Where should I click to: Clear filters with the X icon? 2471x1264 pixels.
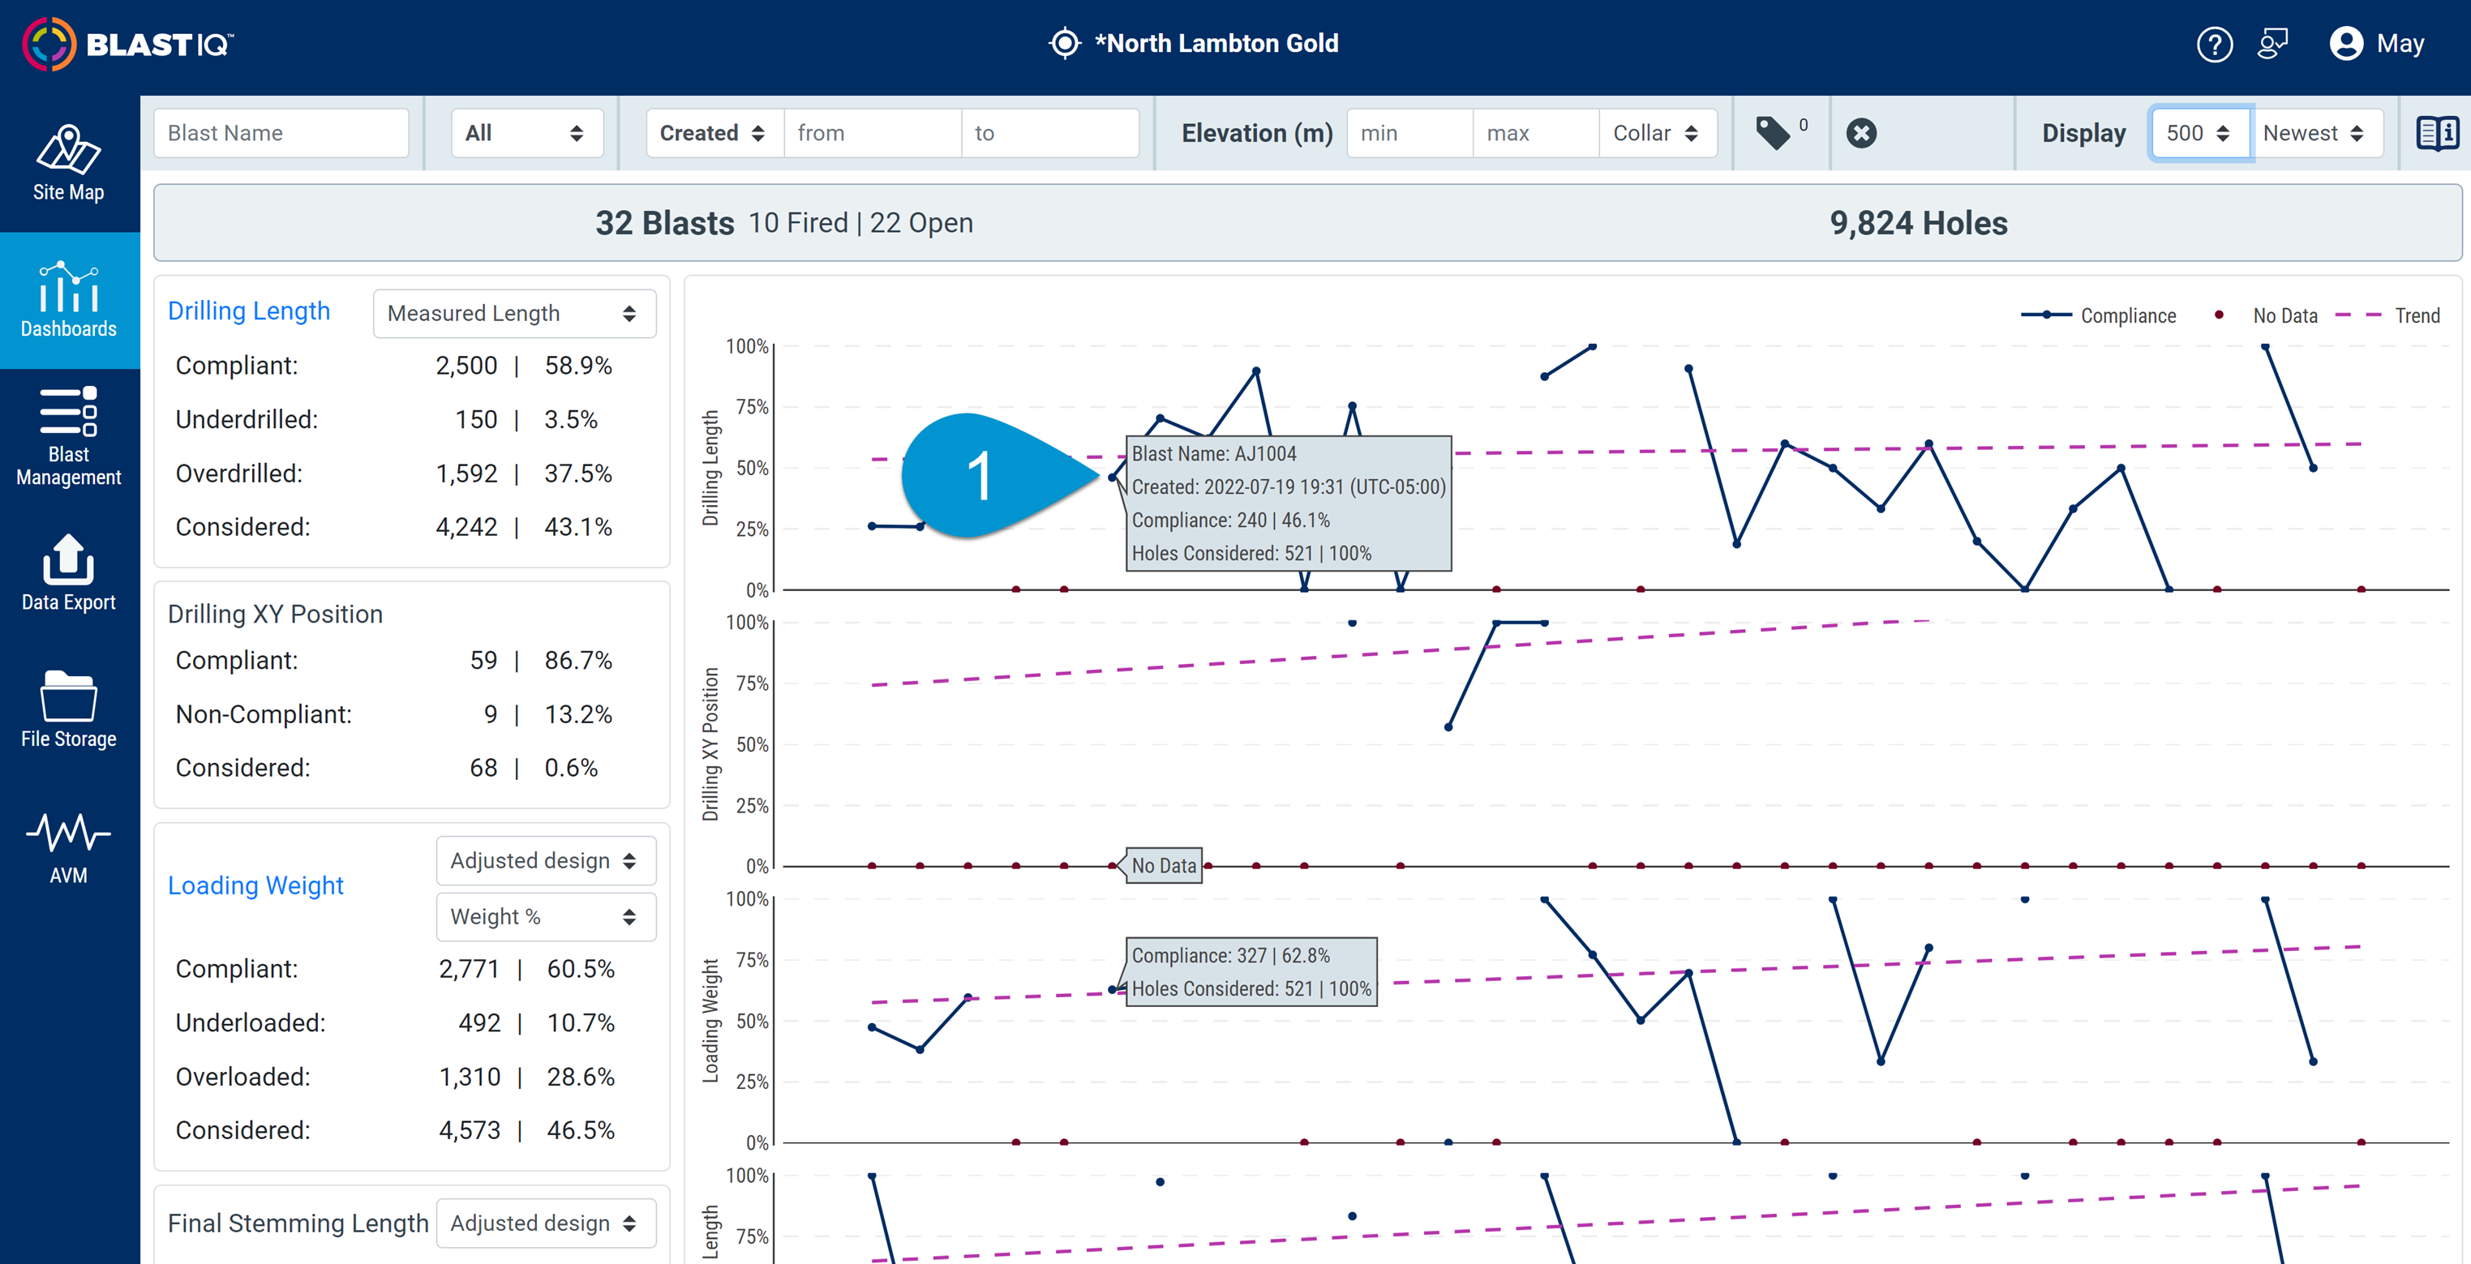[1861, 133]
